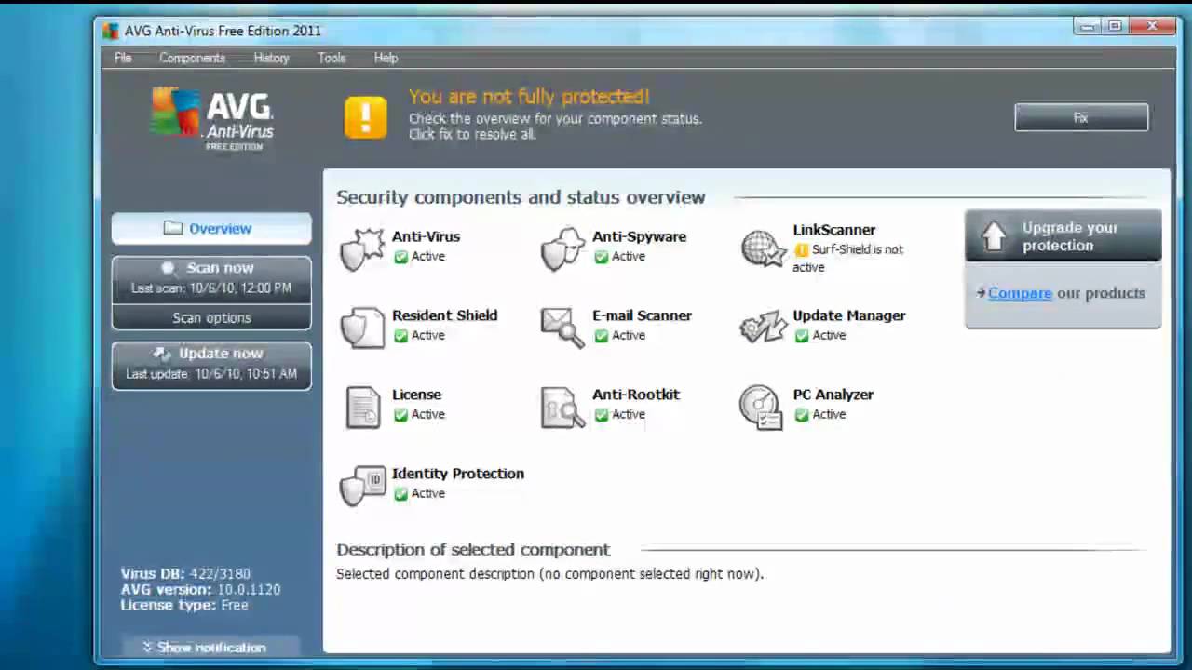Image resolution: width=1192 pixels, height=670 pixels.
Task: Select the LinkScanner component label
Action: tap(833, 230)
